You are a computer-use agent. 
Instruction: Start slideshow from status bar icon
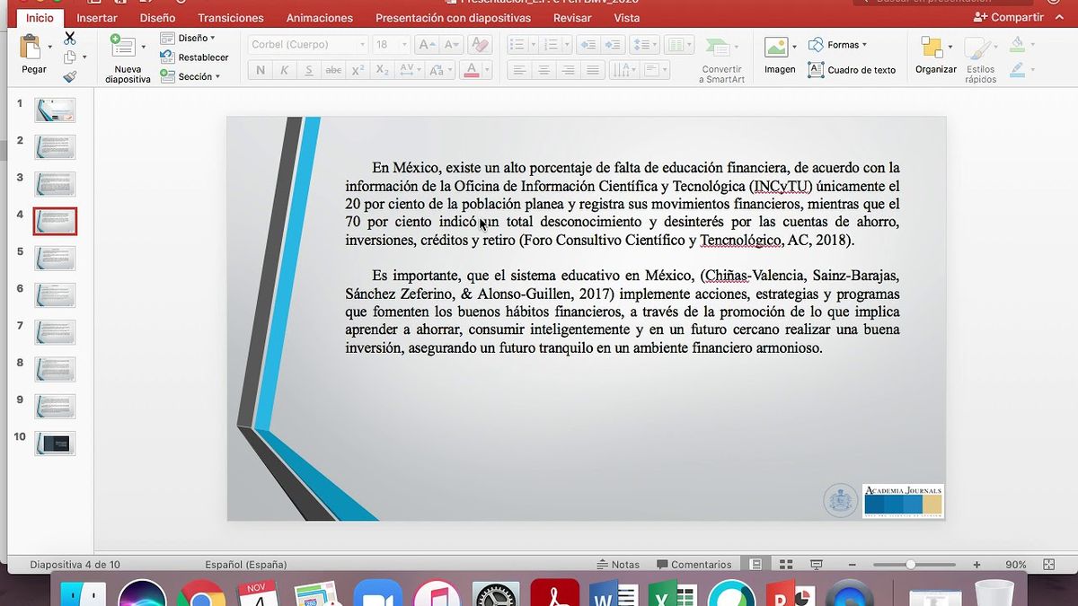[x=817, y=565]
